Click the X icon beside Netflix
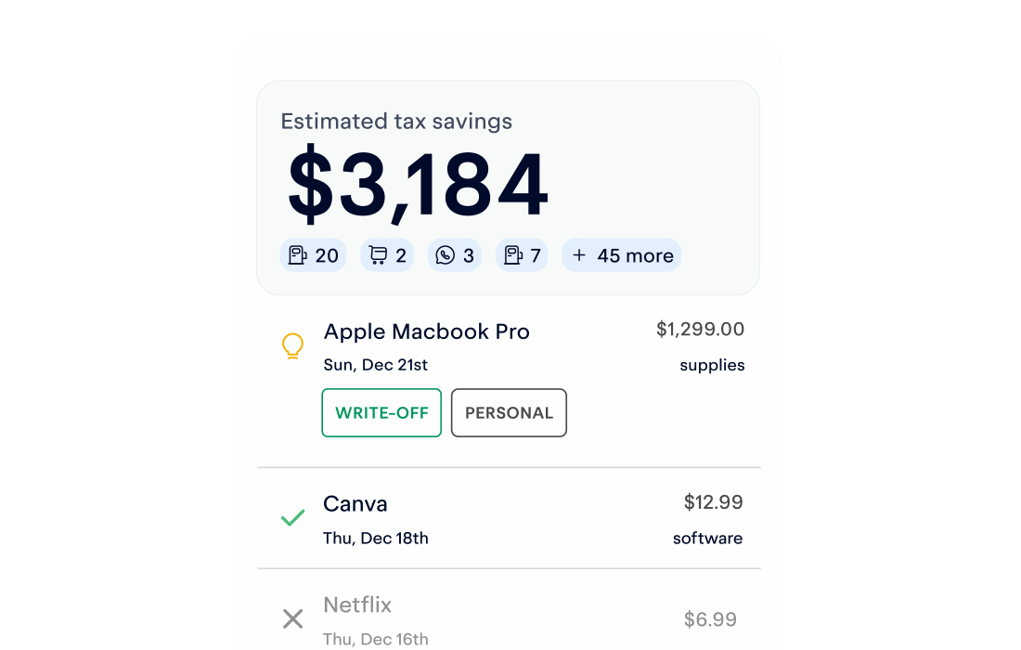Viewport: 1021px width, 650px height. 292,618
